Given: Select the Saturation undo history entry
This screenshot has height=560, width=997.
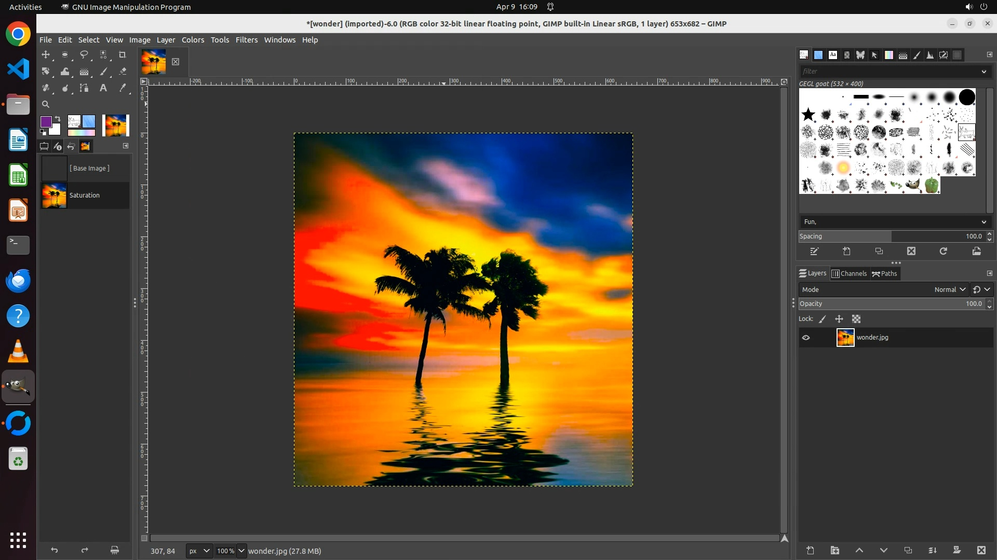Looking at the screenshot, I should click(x=85, y=195).
